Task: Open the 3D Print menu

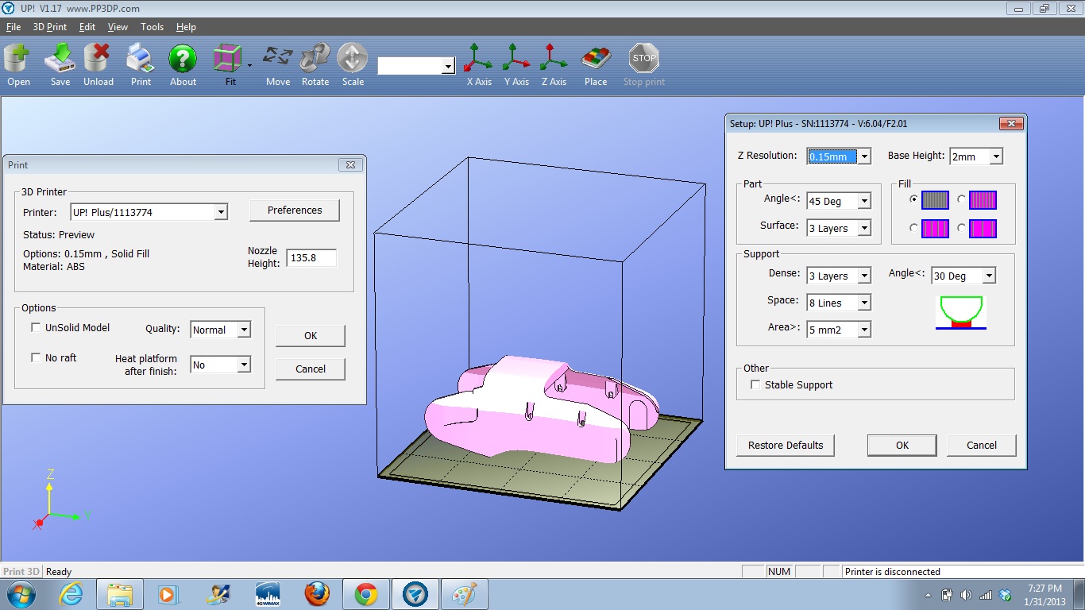Action: [50, 27]
